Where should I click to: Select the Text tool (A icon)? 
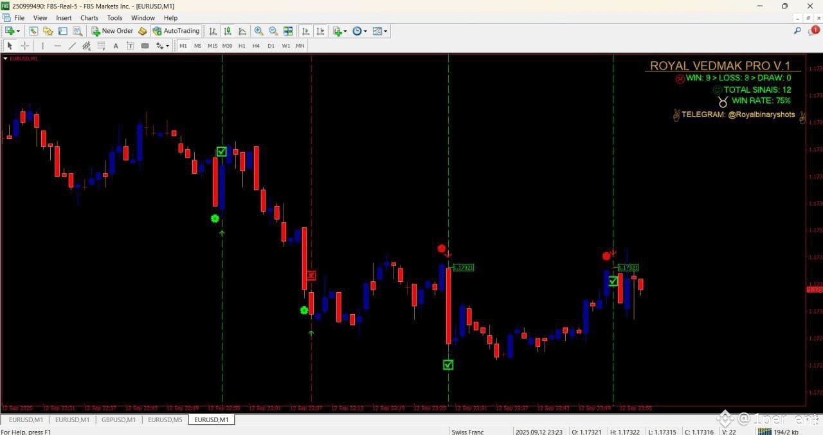tap(116, 46)
